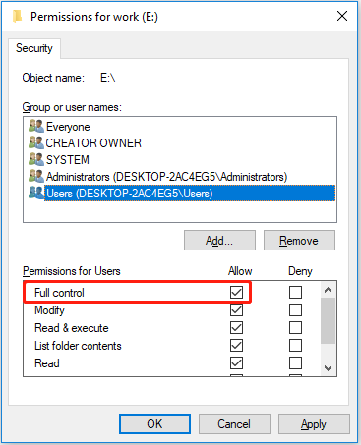Check Deny for List folder contents

click(295, 345)
